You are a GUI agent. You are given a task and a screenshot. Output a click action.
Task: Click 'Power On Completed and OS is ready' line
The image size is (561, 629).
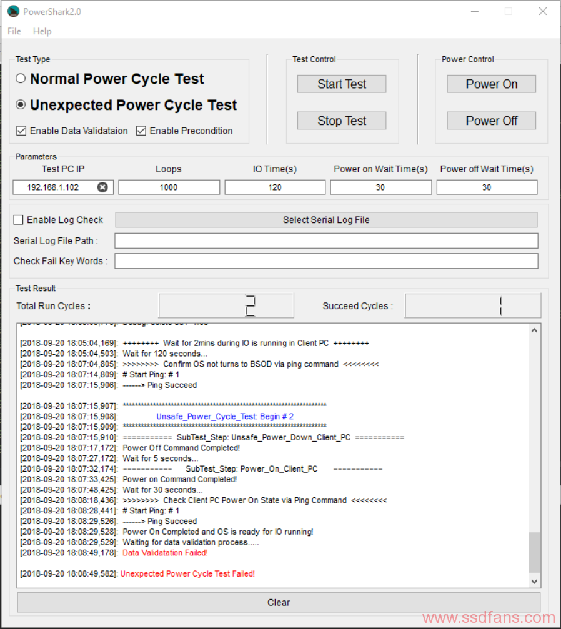218,532
